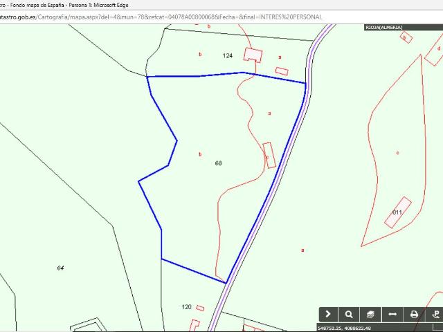Viewport: 443px width, 332px height.
Task: Expand the map toolbar chevron
Action: (x=328, y=314)
